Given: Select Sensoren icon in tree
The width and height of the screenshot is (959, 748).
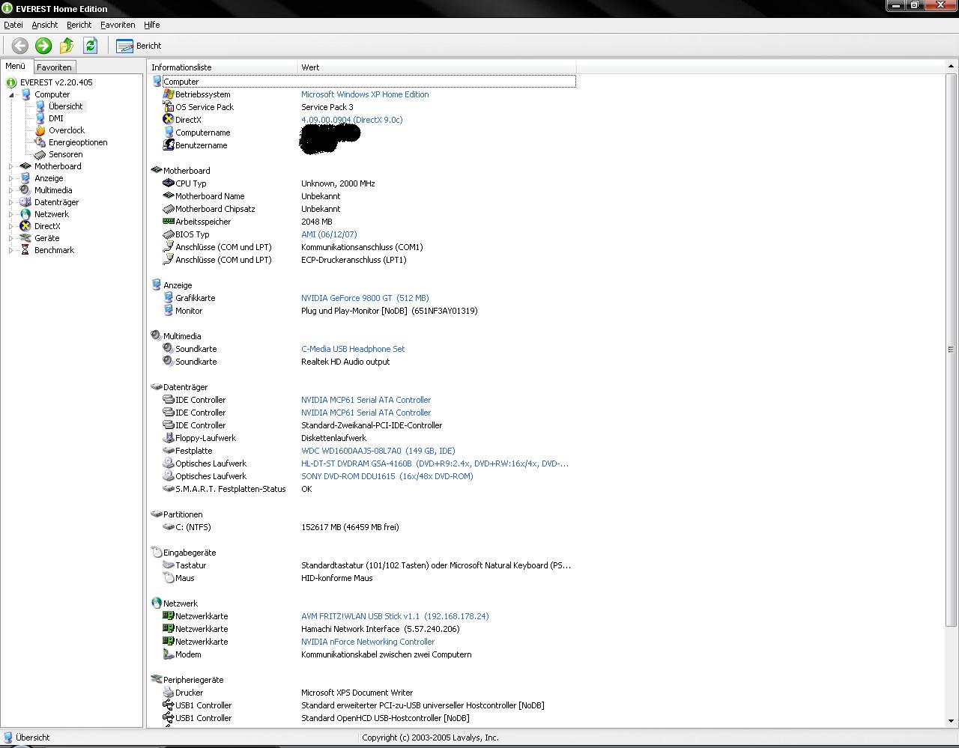Looking at the screenshot, I should [x=40, y=154].
